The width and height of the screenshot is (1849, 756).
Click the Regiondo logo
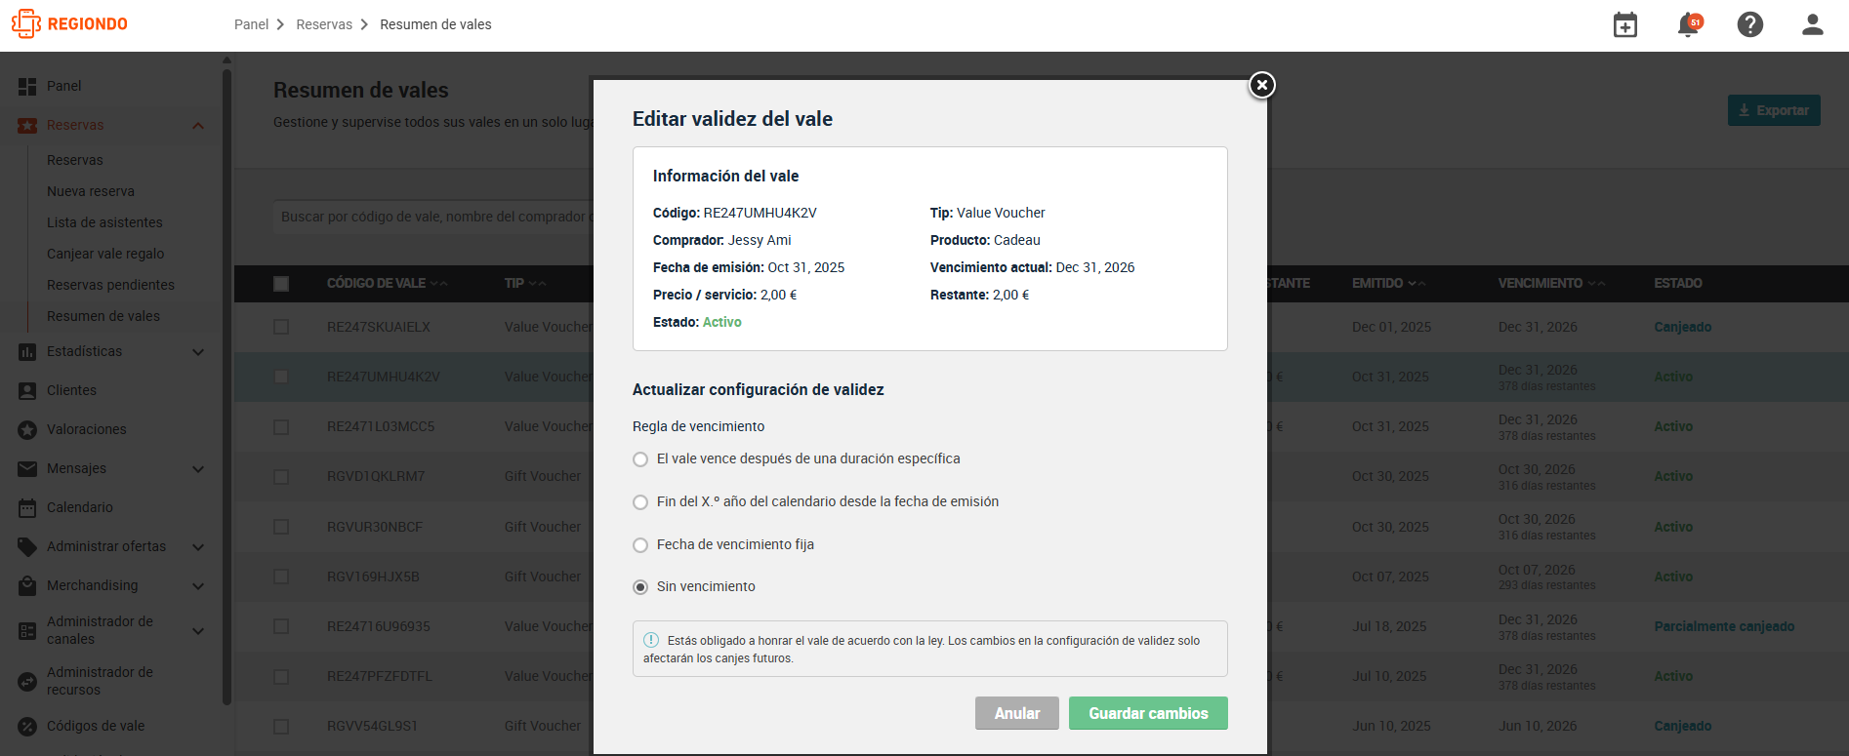69,24
